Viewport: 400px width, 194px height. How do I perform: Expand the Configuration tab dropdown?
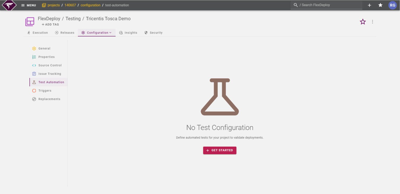[111, 33]
